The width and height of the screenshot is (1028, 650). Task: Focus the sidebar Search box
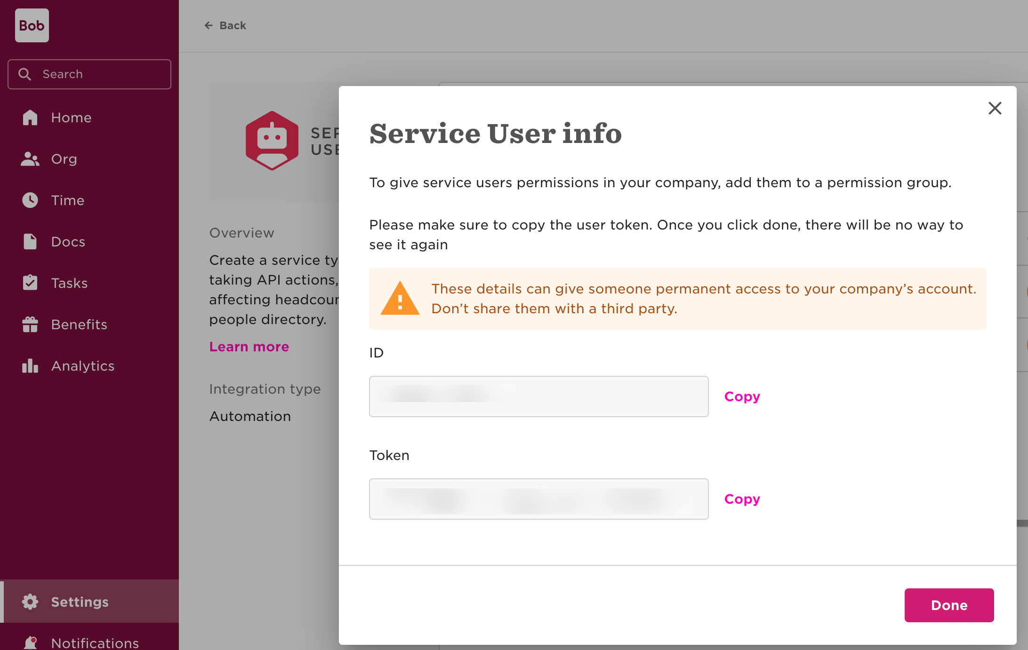pyautogui.click(x=89, y=74)
